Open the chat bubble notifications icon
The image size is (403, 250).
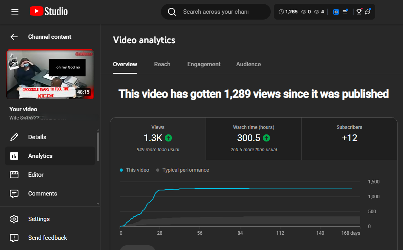pos(368,12)
